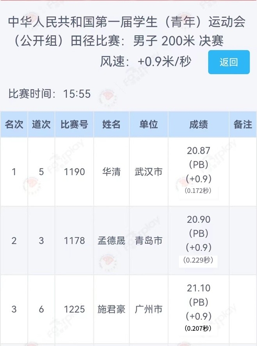Viewport: 257px width, 346px height.
Task: Select the 名次 column header
Action: point(14,124)
